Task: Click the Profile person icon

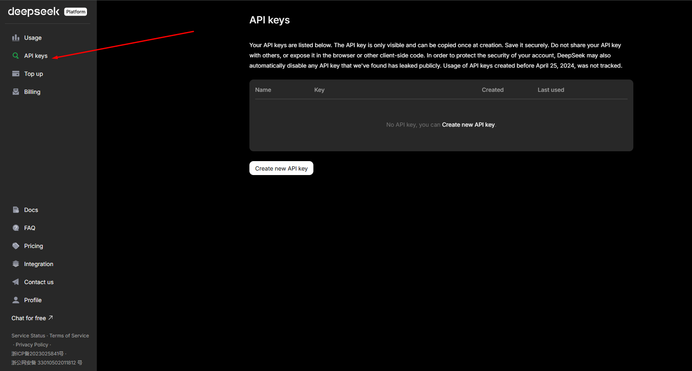Action: [x=16, y=300]
